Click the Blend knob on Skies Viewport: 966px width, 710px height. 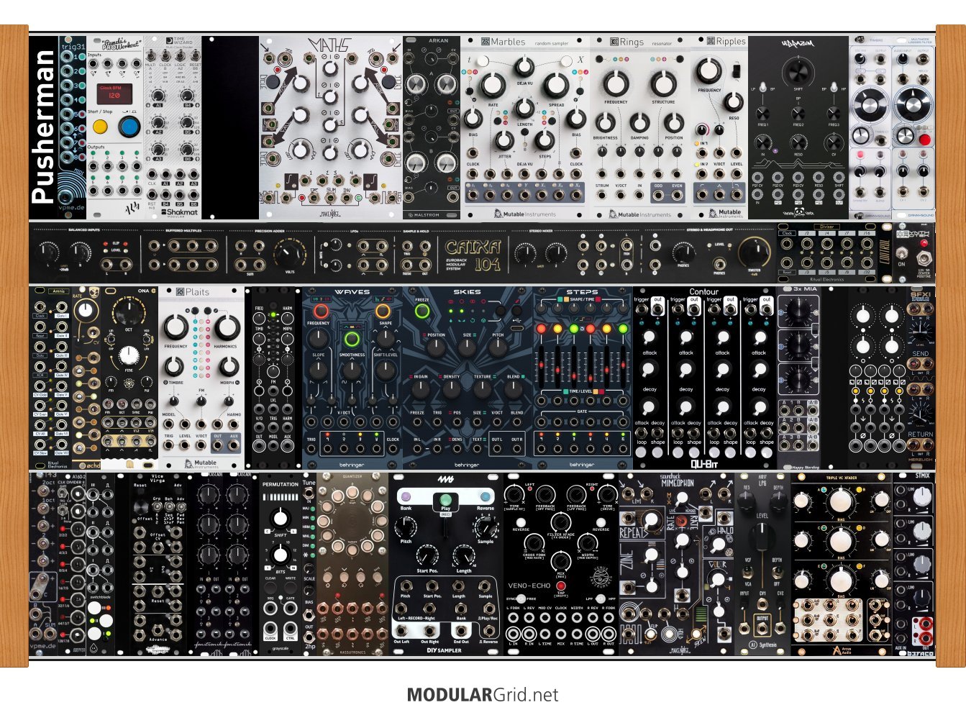(x=513, y=390)
